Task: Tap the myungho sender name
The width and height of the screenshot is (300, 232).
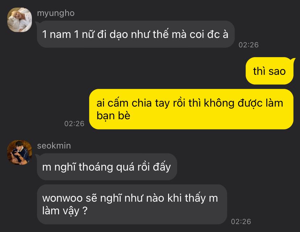Action: [x=56, y=13]
